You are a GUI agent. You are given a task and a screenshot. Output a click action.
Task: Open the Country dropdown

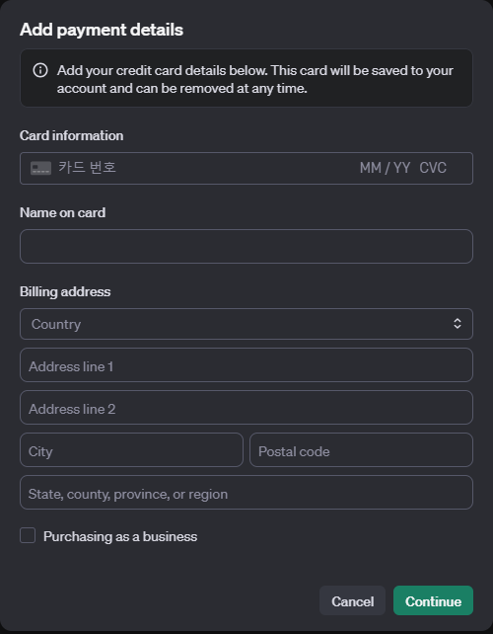pyautogui.click(x=246, y=324)
